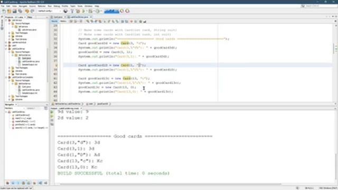Image resolution: width=338 pixels, height=190 pixels.
Task: Run the project with the green arrow
Action: (x=83, y=11)
